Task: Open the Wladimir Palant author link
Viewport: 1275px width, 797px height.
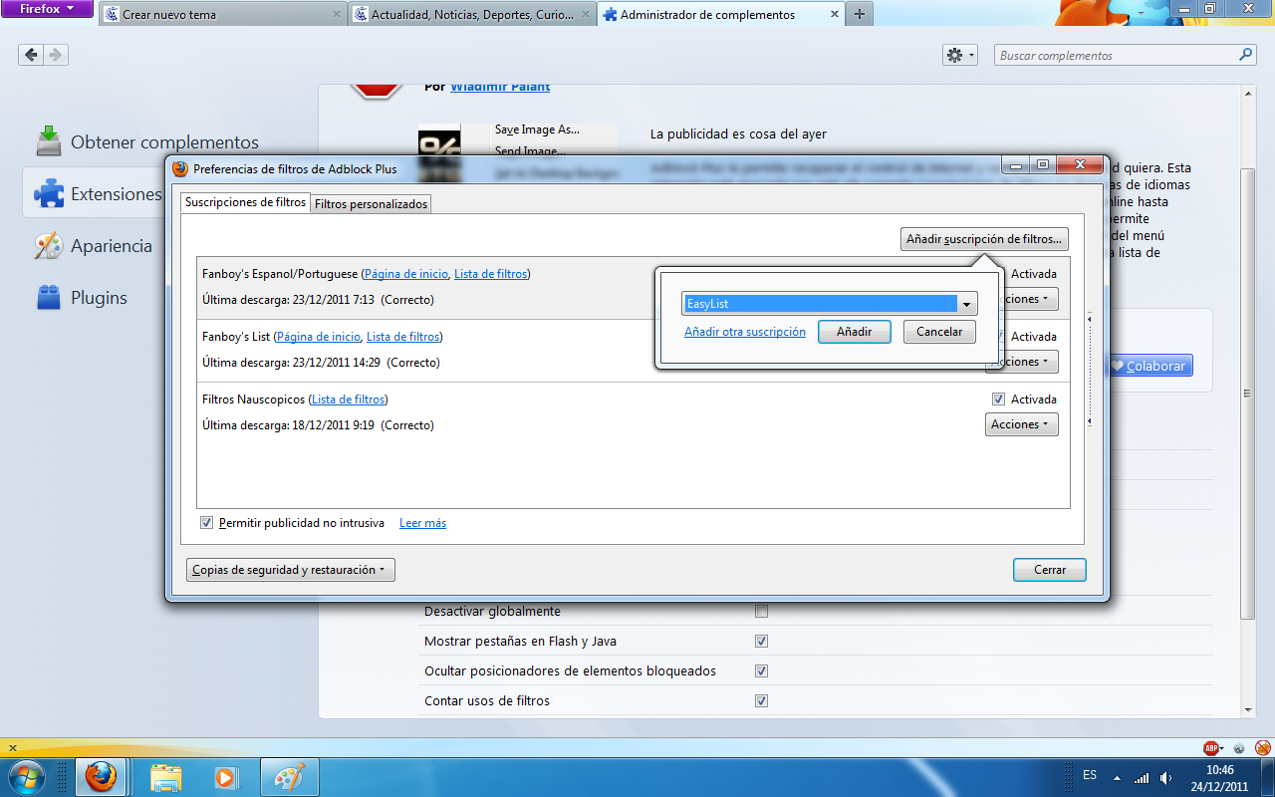Action: click(x=500, y=87)
